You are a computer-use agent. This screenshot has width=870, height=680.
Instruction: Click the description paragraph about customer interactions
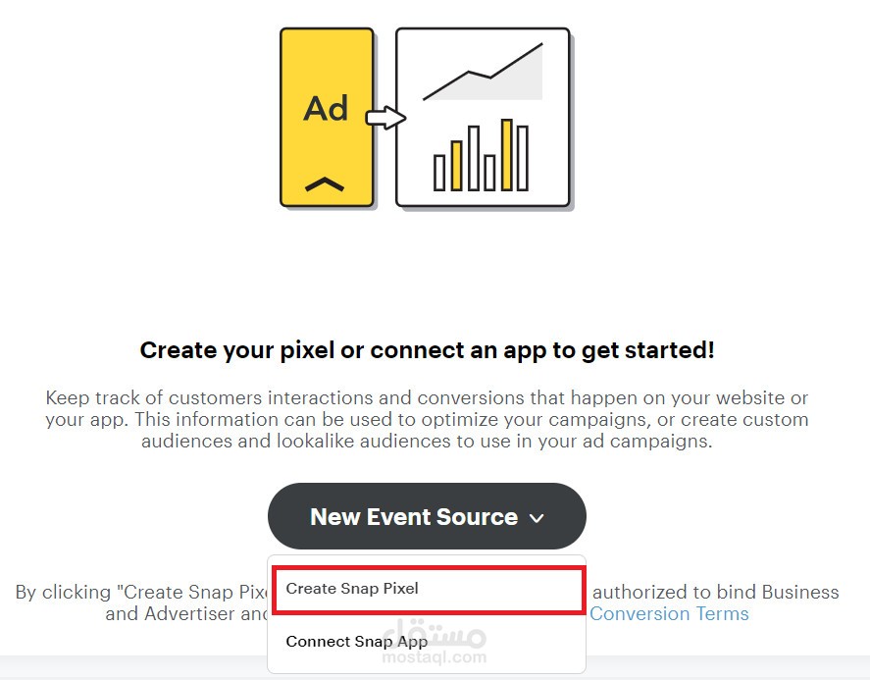(x=428, y=419)
